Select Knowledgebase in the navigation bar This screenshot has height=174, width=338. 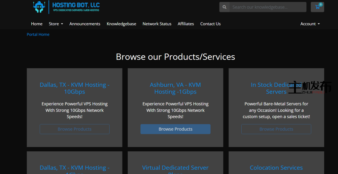point(121,24)
